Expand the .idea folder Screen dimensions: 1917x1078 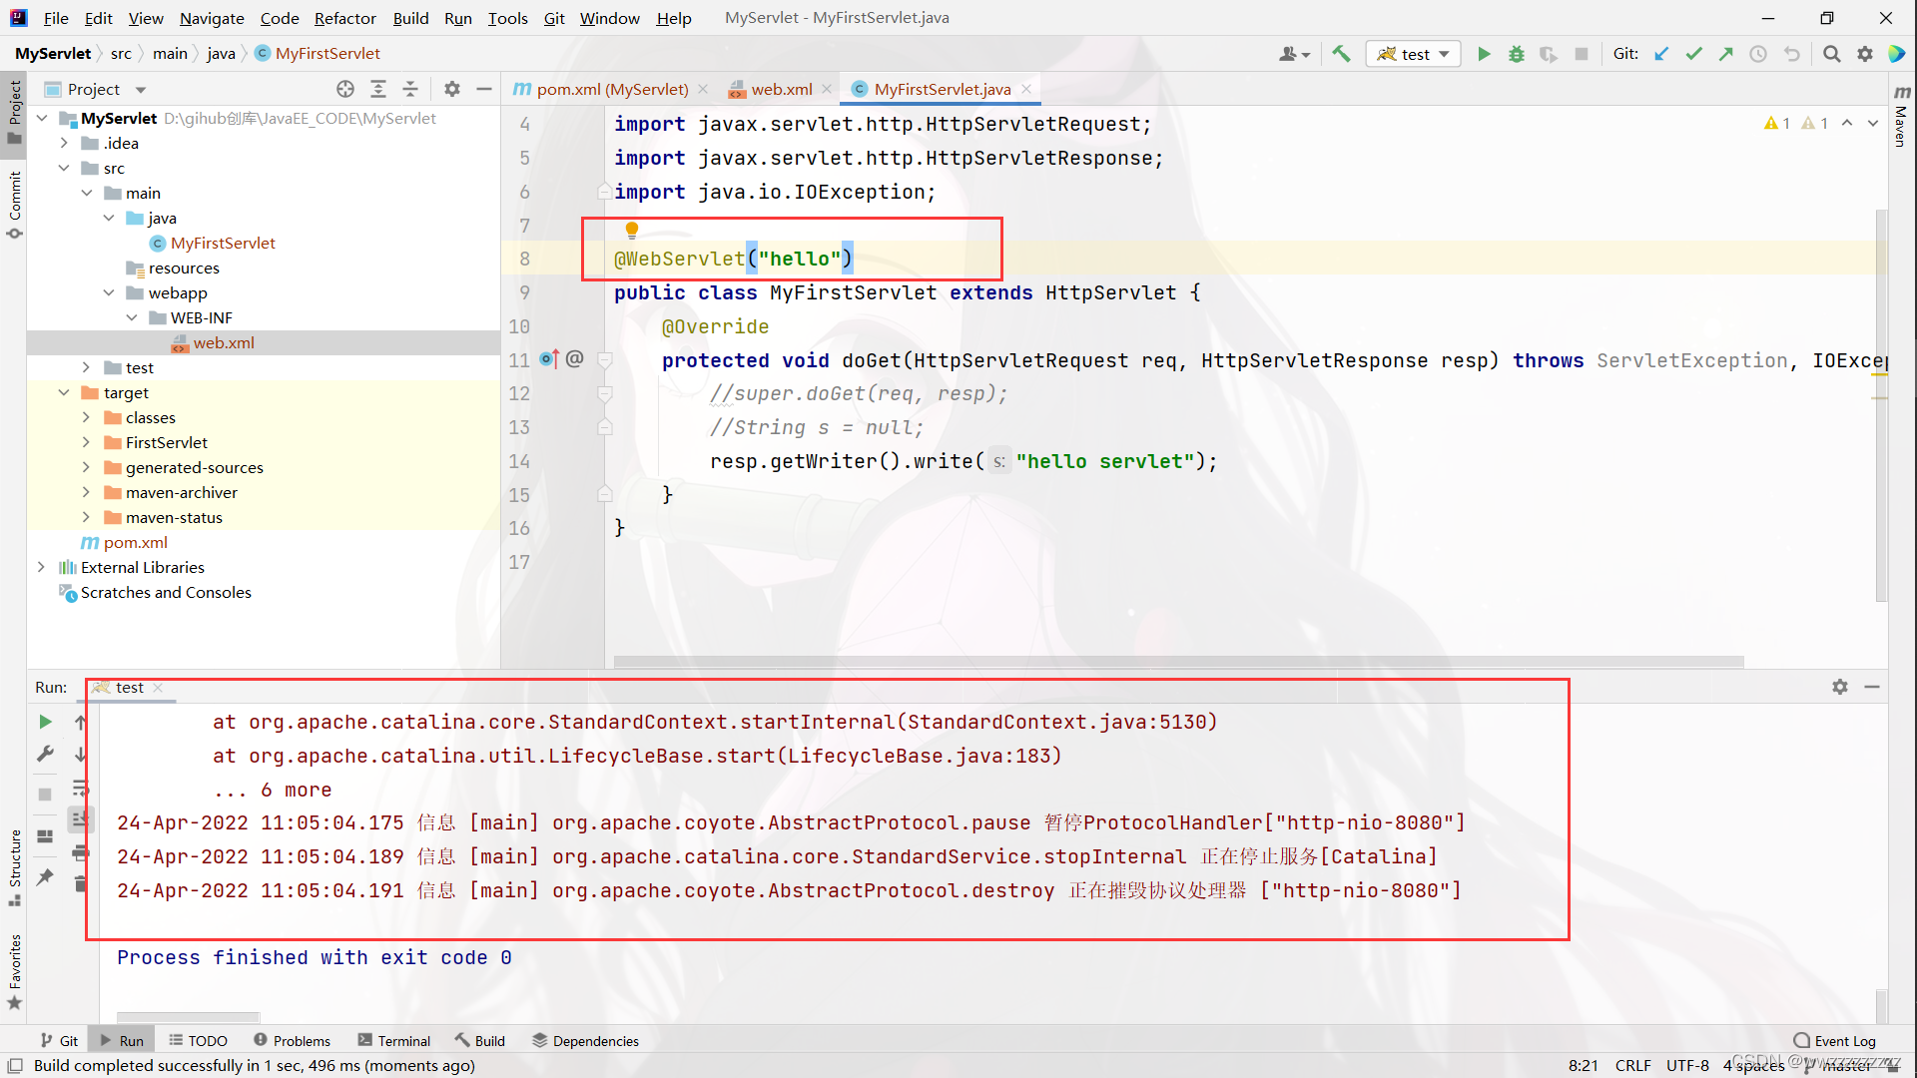click(x=64, y=143)
